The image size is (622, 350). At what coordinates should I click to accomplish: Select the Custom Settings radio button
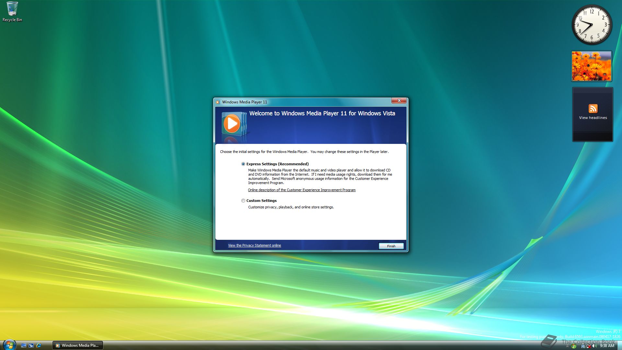(243, 201)
